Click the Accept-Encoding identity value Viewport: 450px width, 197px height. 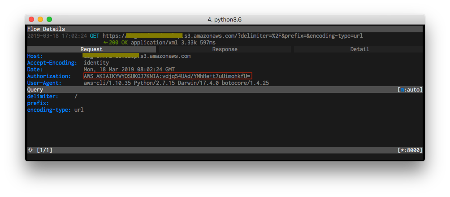click(96, 63)
